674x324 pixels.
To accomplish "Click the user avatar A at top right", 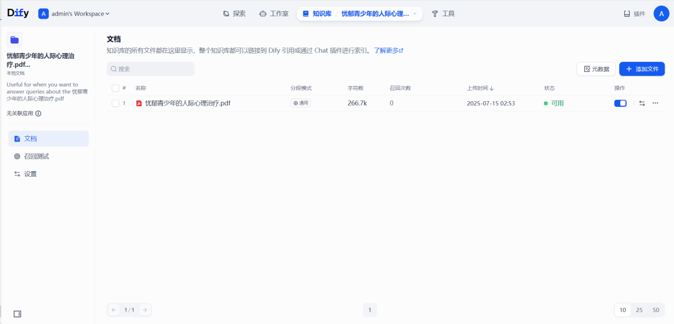I will click(x=661, y=13).
